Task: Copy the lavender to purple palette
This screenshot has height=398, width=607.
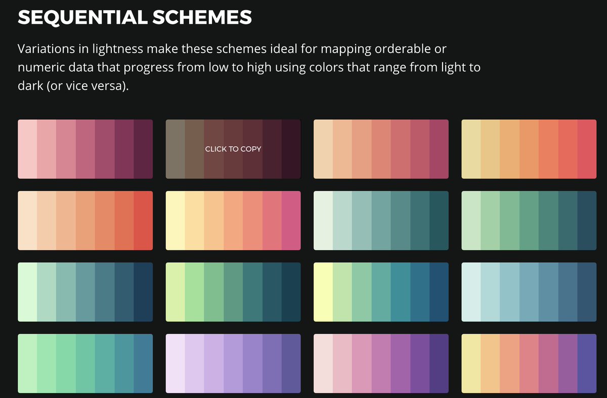Action: click(x=233, y=363)
